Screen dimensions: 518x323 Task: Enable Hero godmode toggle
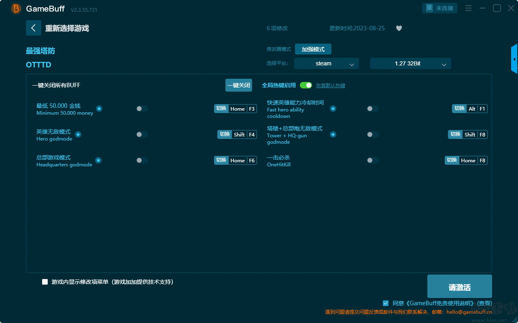142,134
